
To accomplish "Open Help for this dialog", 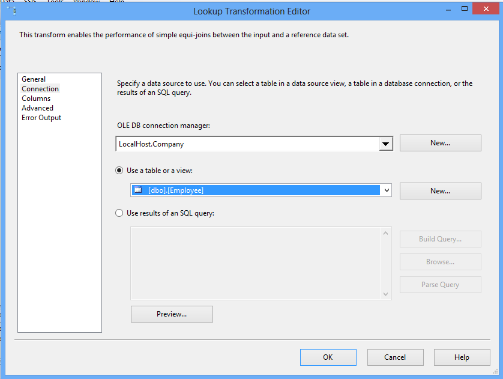I will [x=462, y=357].
